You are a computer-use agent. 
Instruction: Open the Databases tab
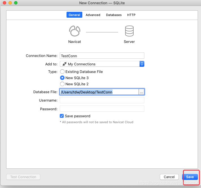pyautogui.click(x=114, y=15)
